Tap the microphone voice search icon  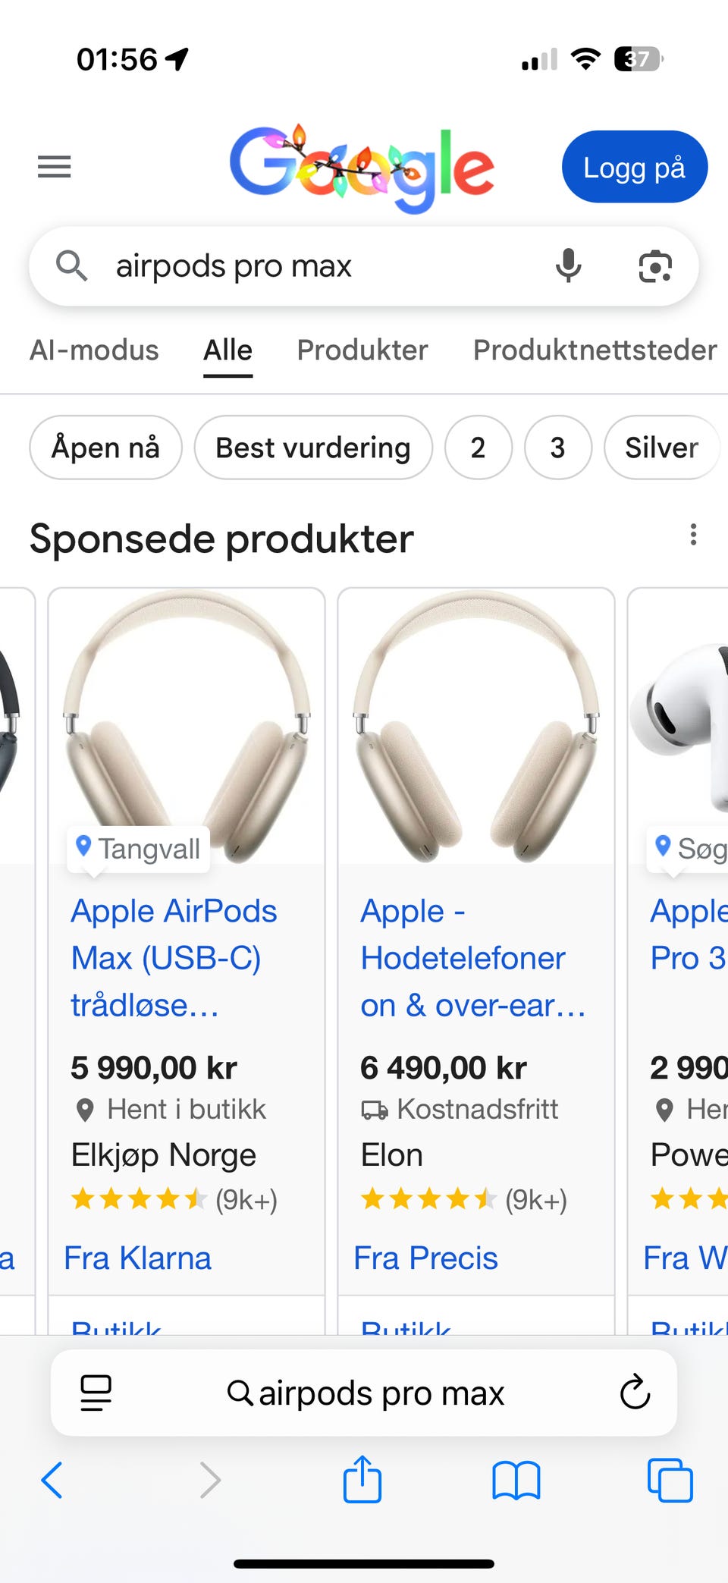[568, 266]
